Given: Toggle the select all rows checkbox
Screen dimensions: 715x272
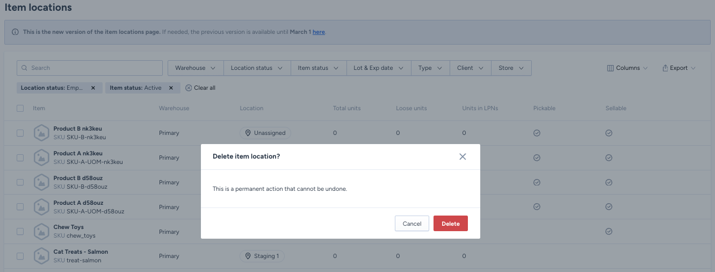Looking at the screenshot, I should [20, 108].
